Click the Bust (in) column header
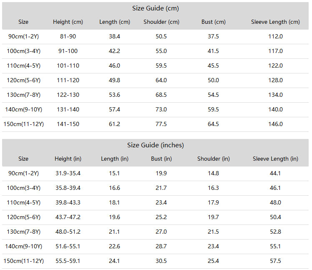This screenshot has width=312, height=270. (x=161, y=159)
